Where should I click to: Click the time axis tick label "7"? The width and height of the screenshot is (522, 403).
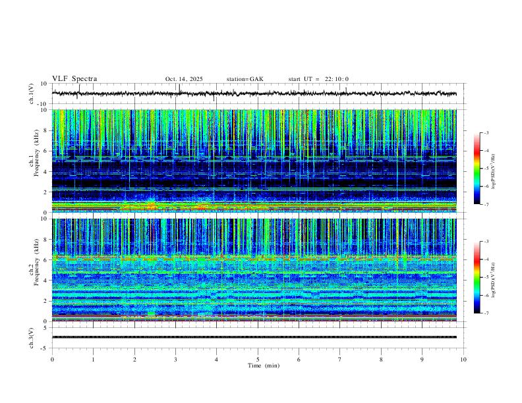point(340,360)
